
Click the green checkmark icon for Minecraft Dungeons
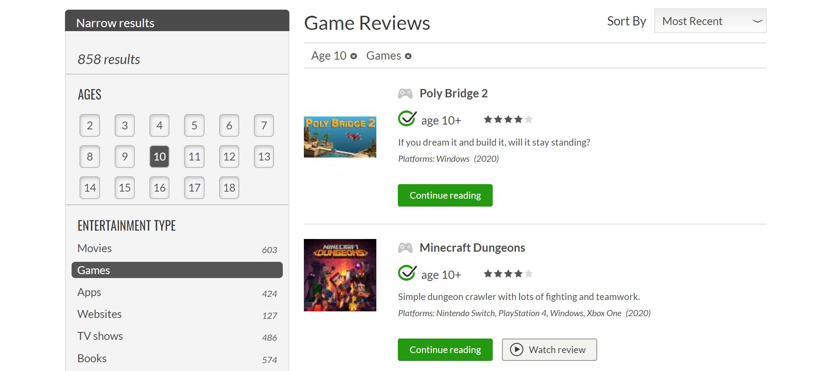[x=407, y=273]
